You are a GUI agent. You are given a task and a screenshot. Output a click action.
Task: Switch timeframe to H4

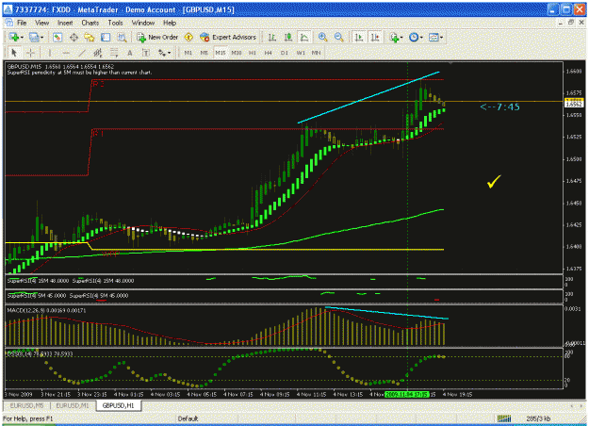pyautogui.click(x=269, y=53)
